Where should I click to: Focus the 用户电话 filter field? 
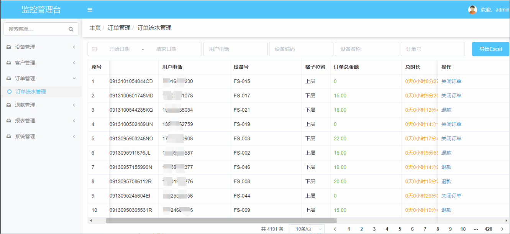(235, 49)
